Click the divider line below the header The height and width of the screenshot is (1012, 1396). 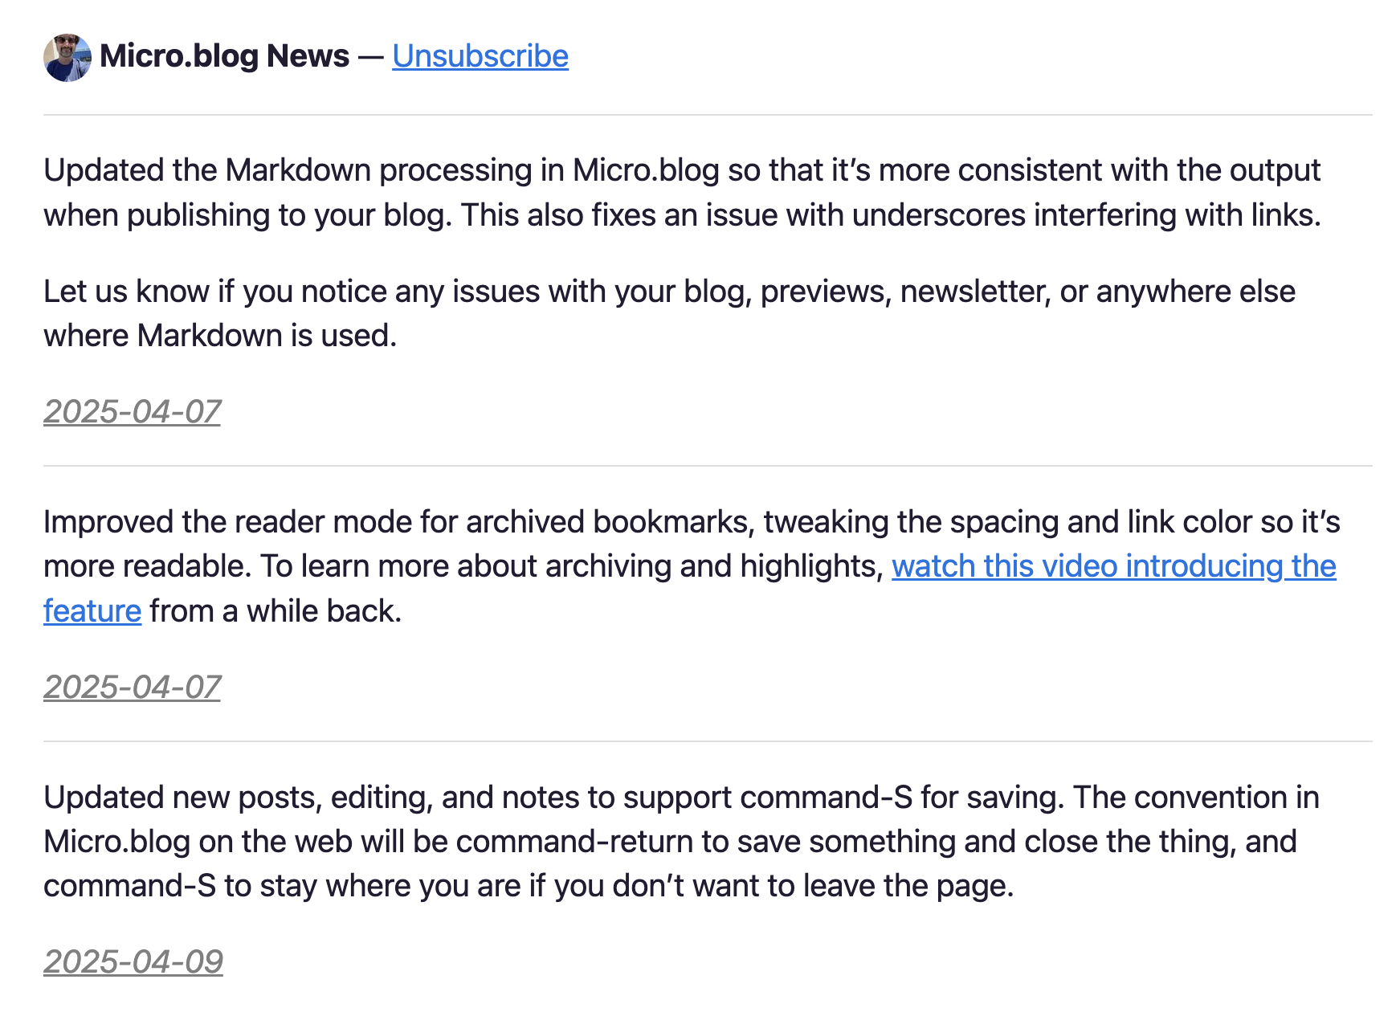coord(708,115)
